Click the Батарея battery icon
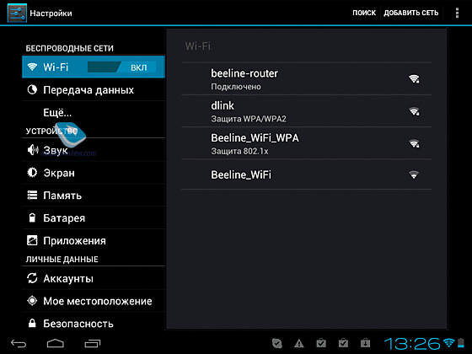The image size is (472, 354). coord(32,217)
